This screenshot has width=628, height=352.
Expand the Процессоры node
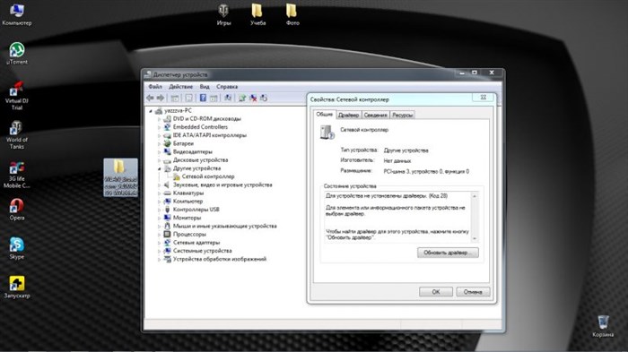click(160, 235)
